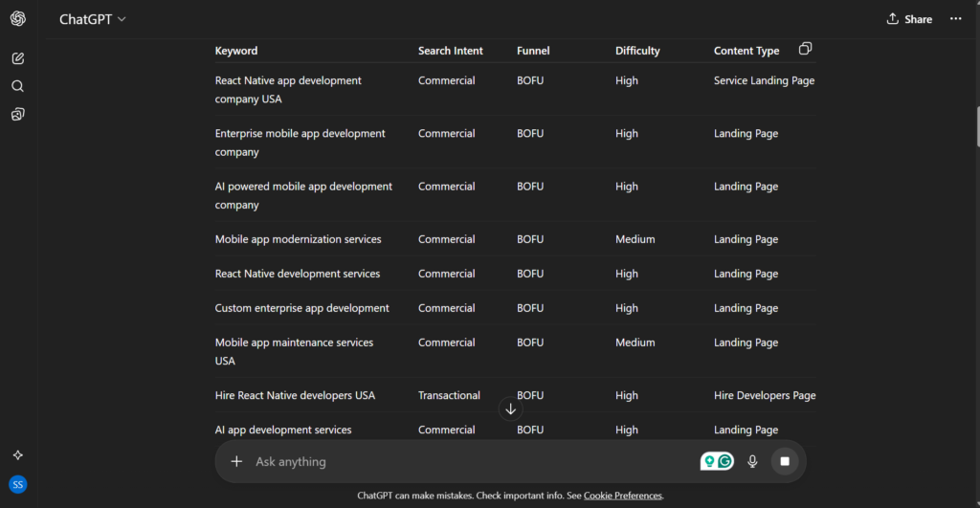This screenshot has height=508, width=980.
Task: Click the Content Type column header
Action: coord(746,51)
